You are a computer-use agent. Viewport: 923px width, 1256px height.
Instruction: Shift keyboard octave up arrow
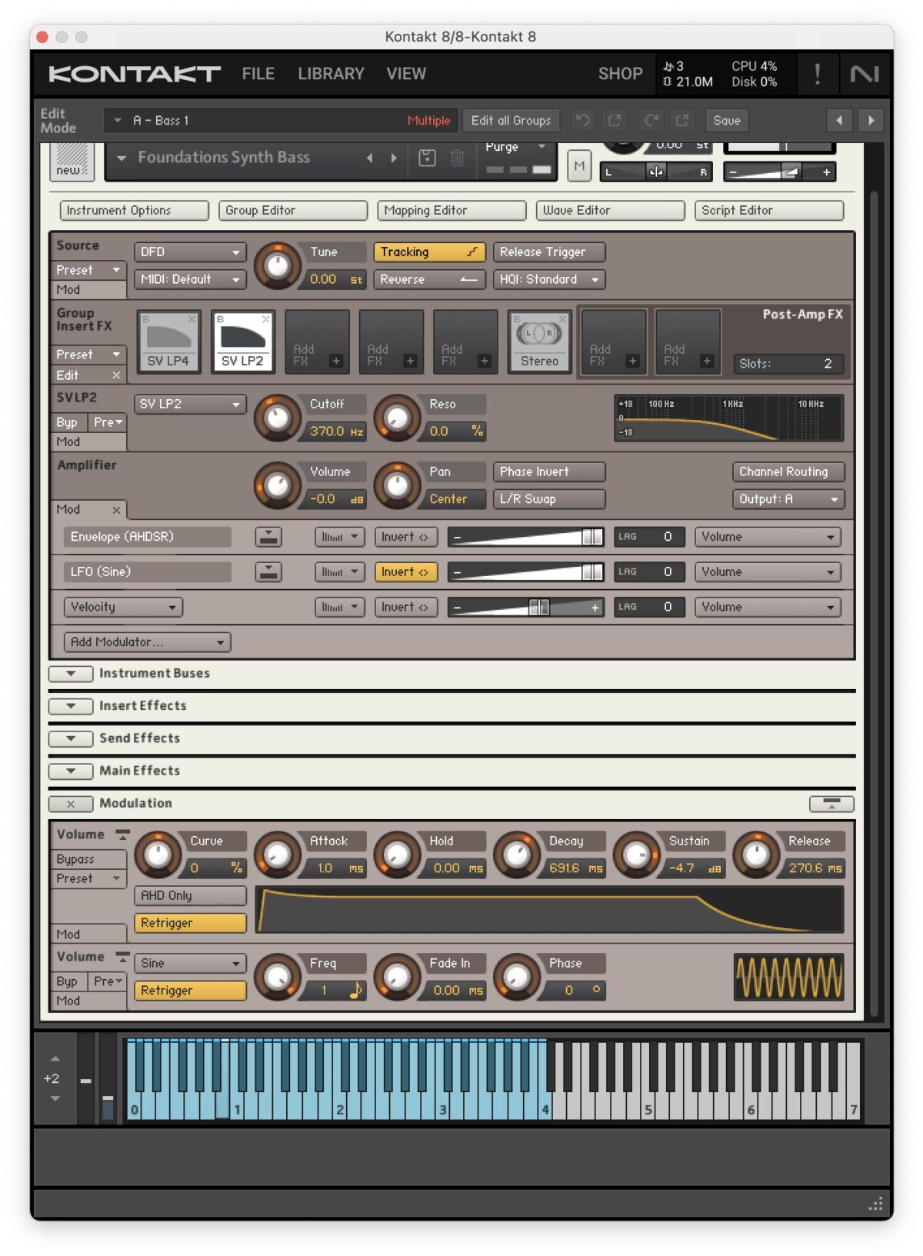(x=55, y=1059)
